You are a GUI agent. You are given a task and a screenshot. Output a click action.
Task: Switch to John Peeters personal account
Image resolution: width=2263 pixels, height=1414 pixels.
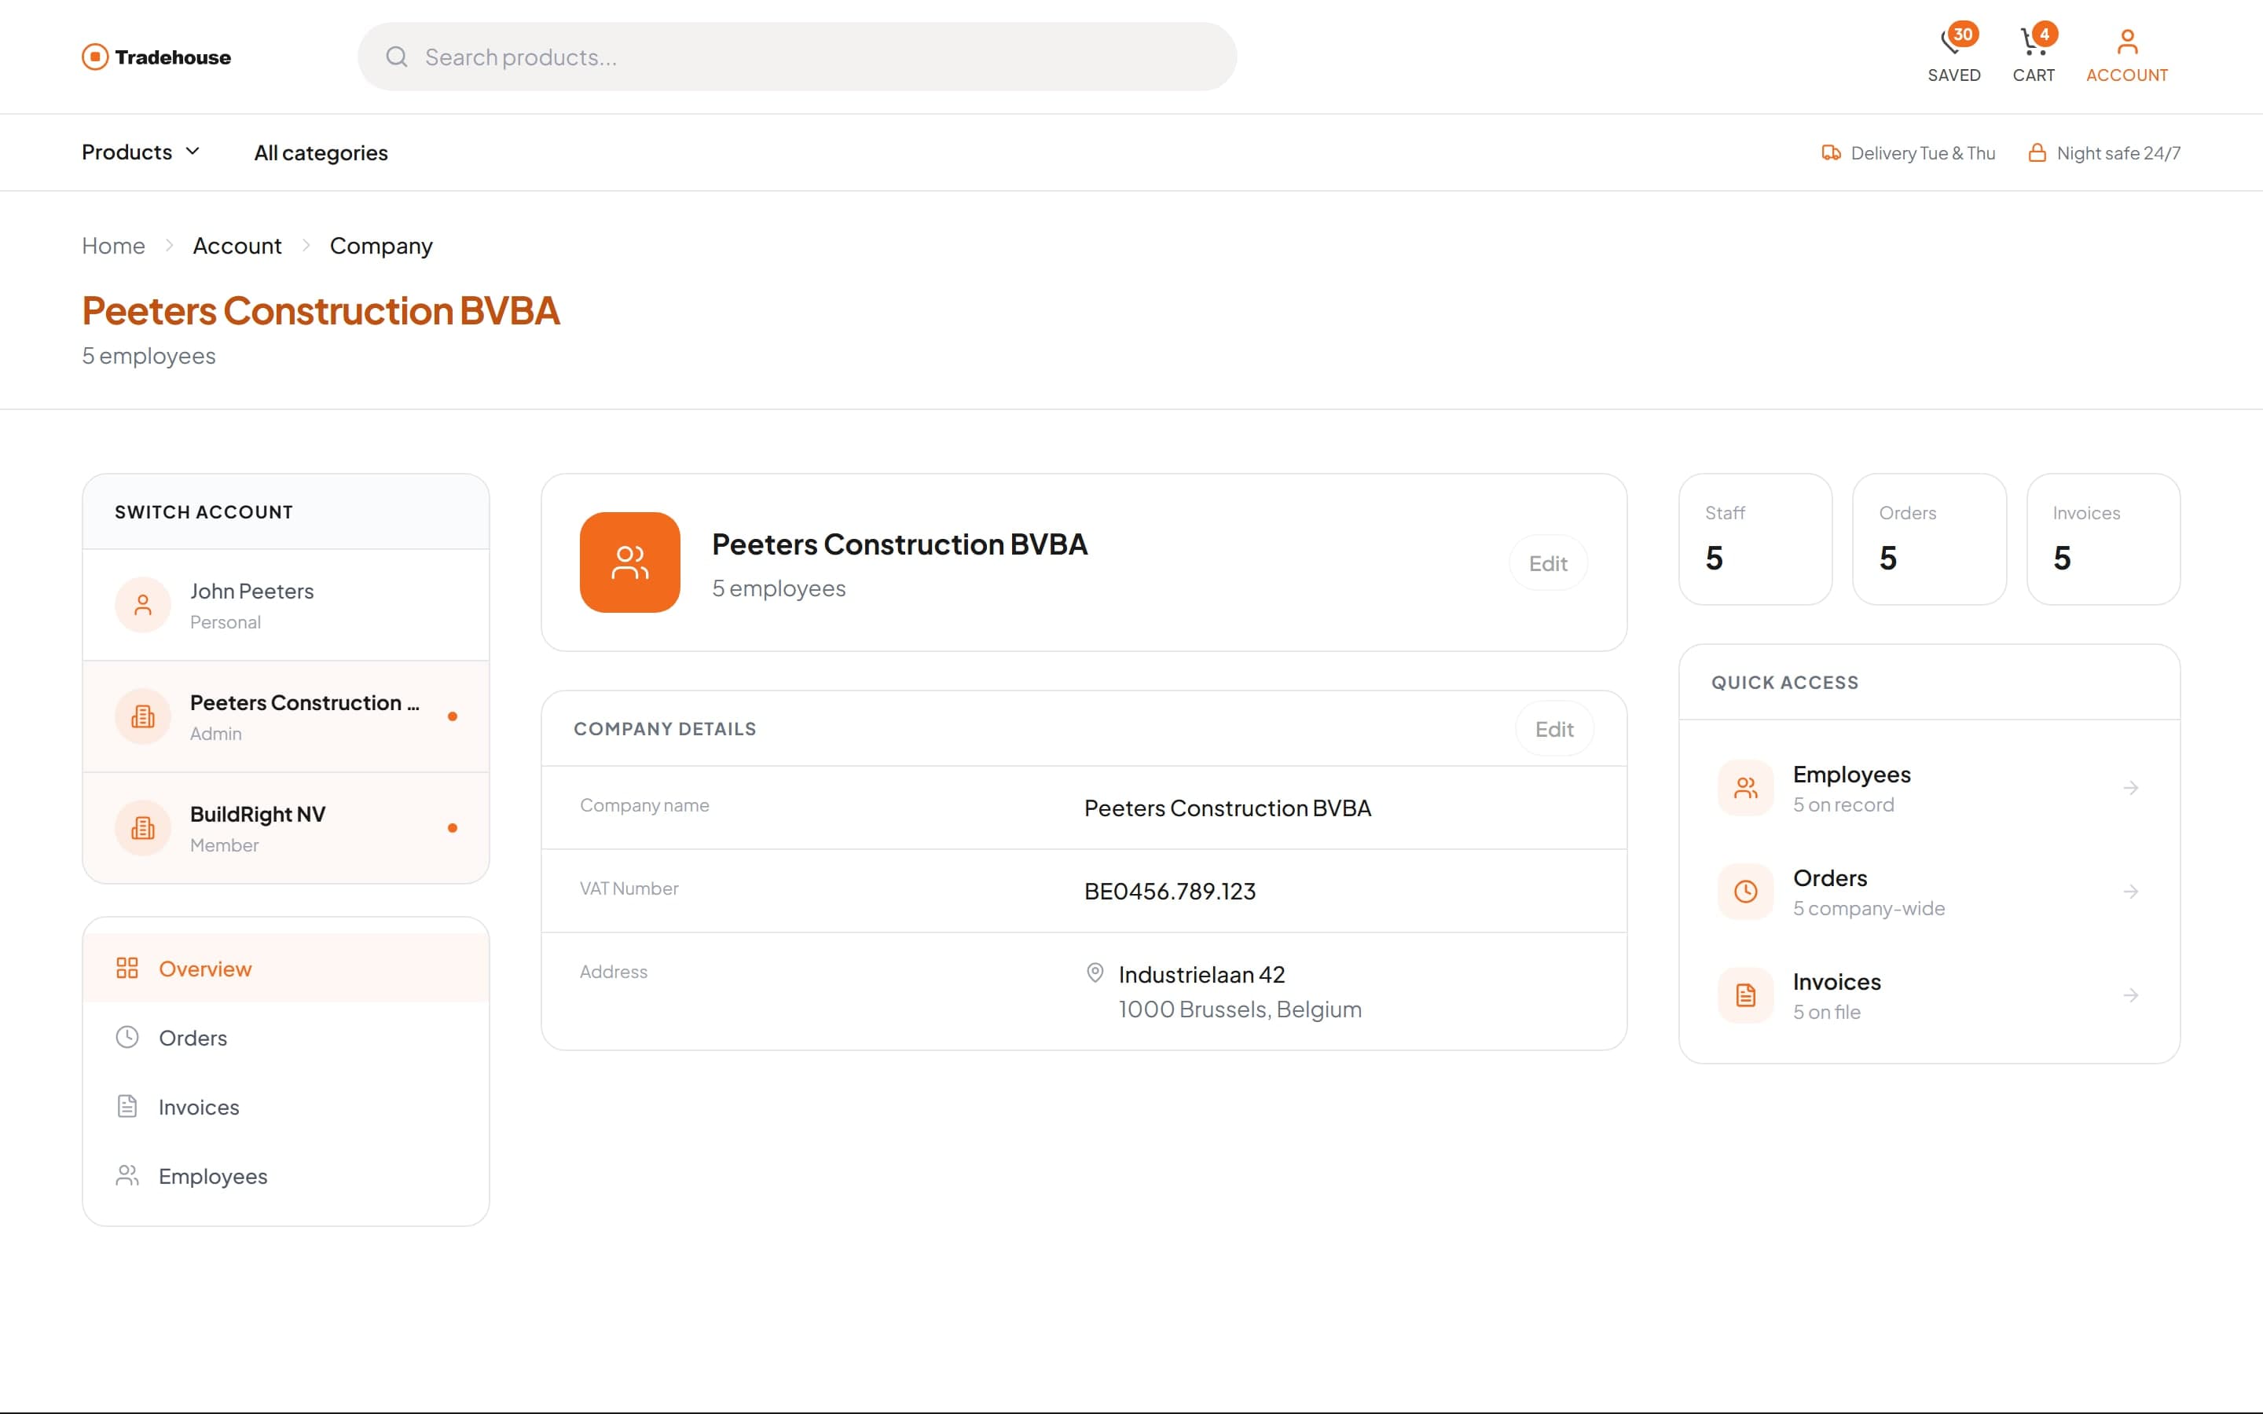[x=286, y=605]
